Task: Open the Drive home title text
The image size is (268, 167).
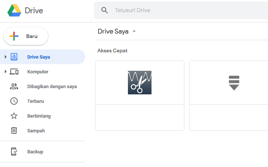Action: (34, 11)
